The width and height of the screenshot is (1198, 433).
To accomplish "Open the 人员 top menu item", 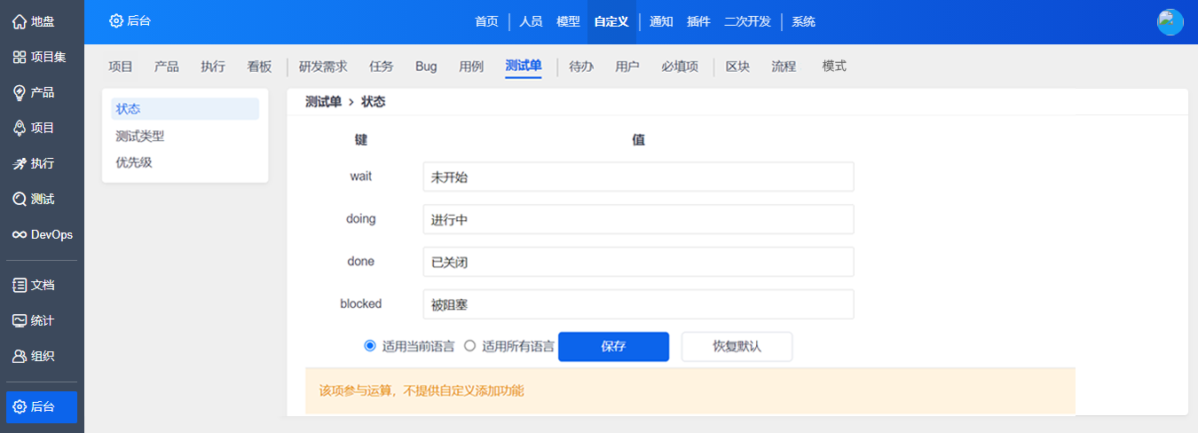I will (x=531, y=22).
